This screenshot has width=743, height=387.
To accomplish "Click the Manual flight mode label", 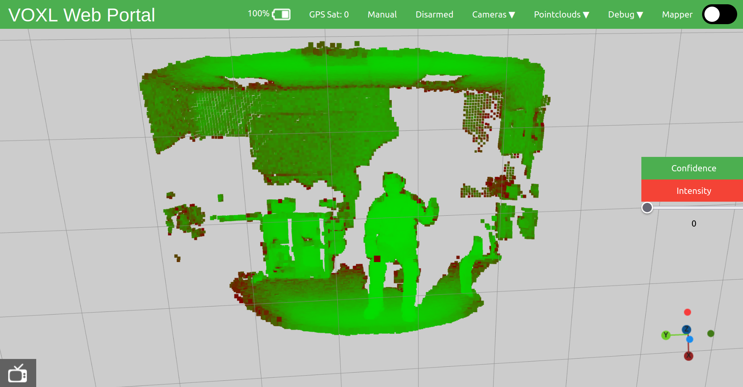I will pyautogui.click(x=382, y=14).
